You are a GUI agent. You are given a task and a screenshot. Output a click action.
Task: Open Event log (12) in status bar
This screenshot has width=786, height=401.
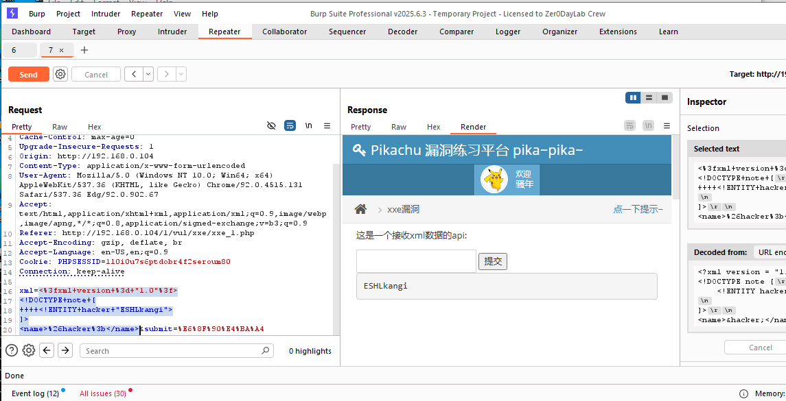tap(35, 393)
